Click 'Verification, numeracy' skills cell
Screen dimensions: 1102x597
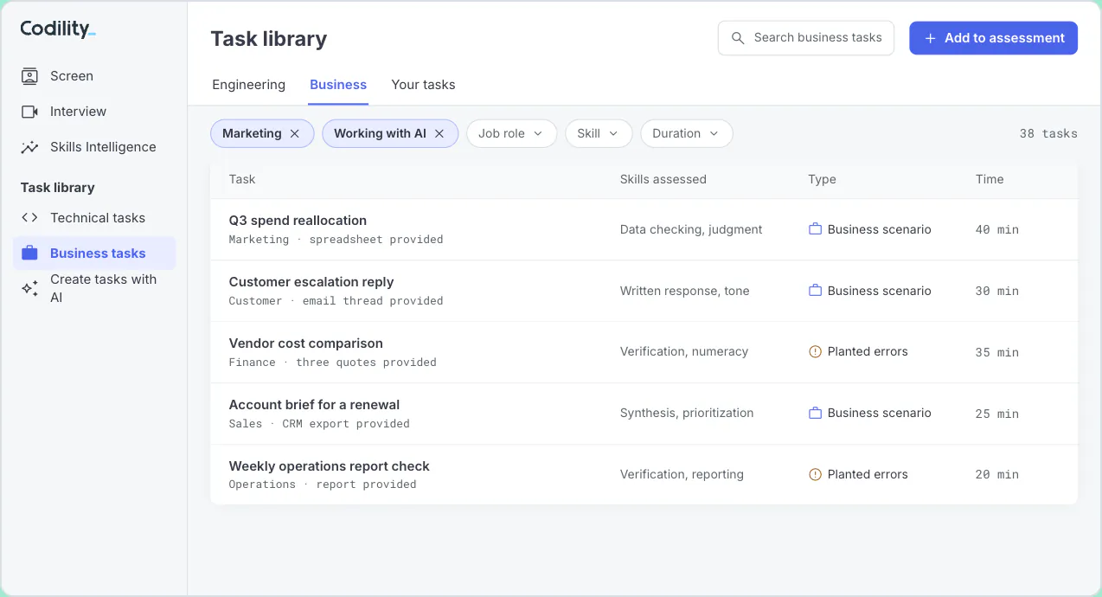coord(684,351)
